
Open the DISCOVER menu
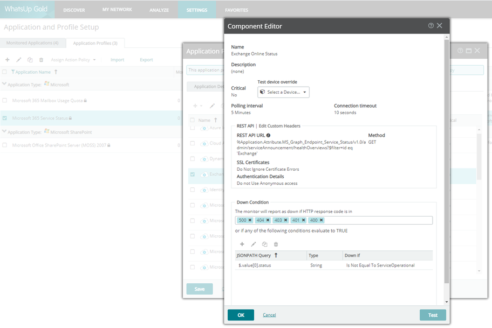[74, 10]
